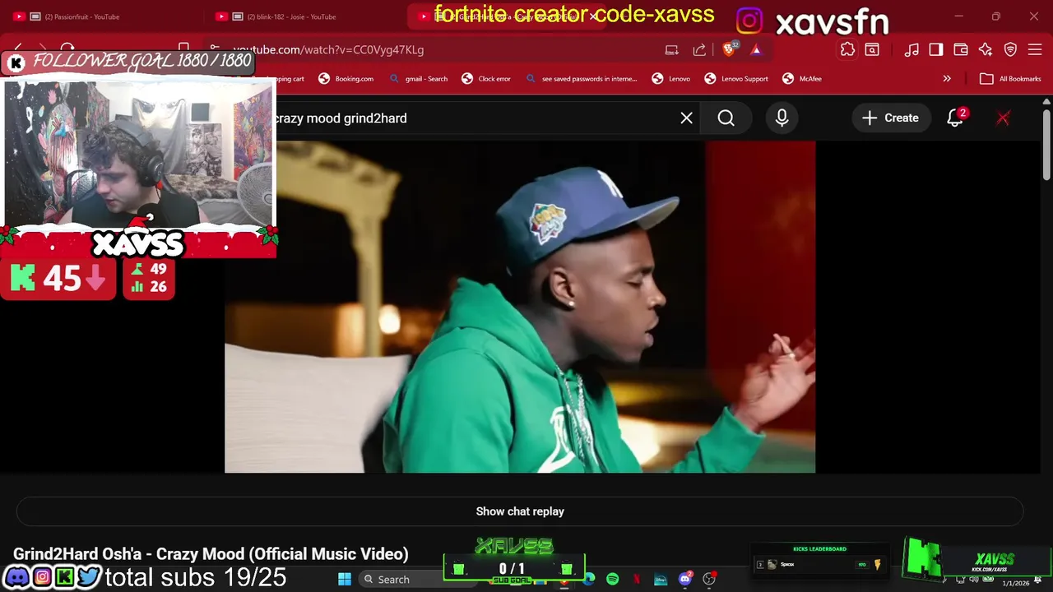
Task: Click the tab search icon in toolbar
Action: pos(872,49)
